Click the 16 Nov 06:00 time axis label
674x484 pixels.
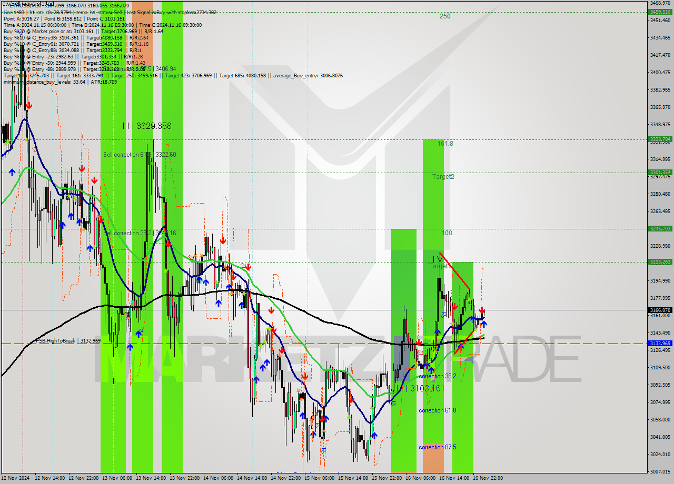click(x=420, y=478)
